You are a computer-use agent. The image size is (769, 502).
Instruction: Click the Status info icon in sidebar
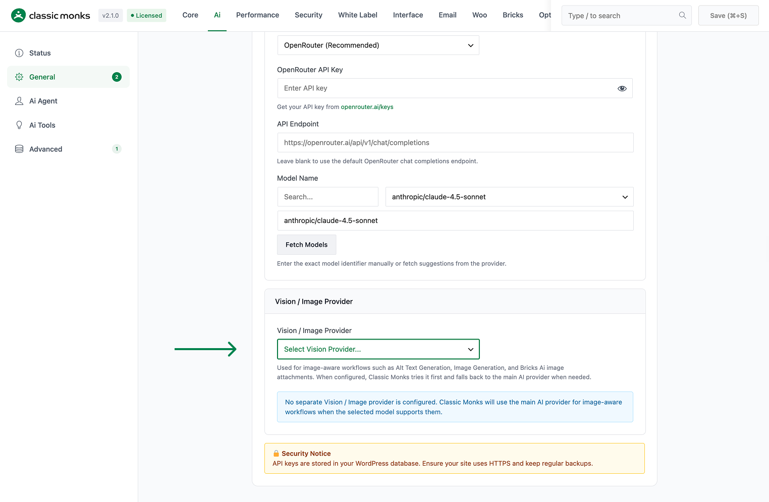(x=19, y=53)
